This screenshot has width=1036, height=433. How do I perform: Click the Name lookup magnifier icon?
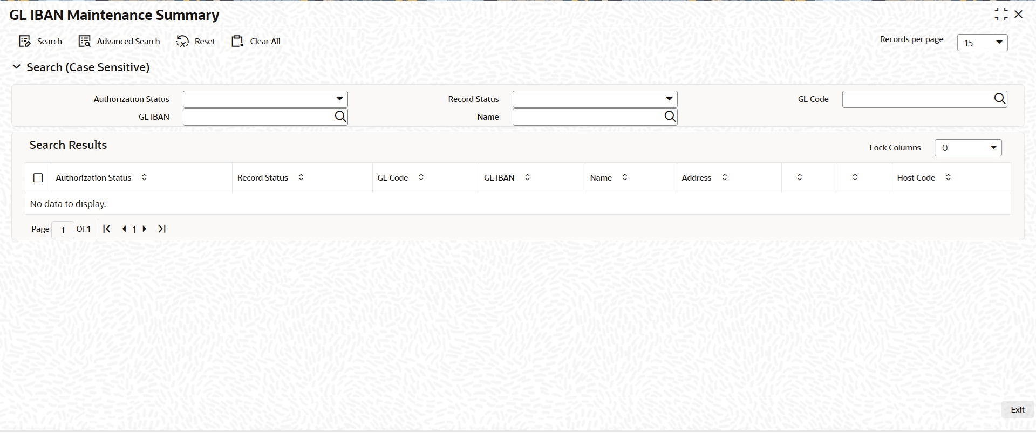tap(670, 116)
